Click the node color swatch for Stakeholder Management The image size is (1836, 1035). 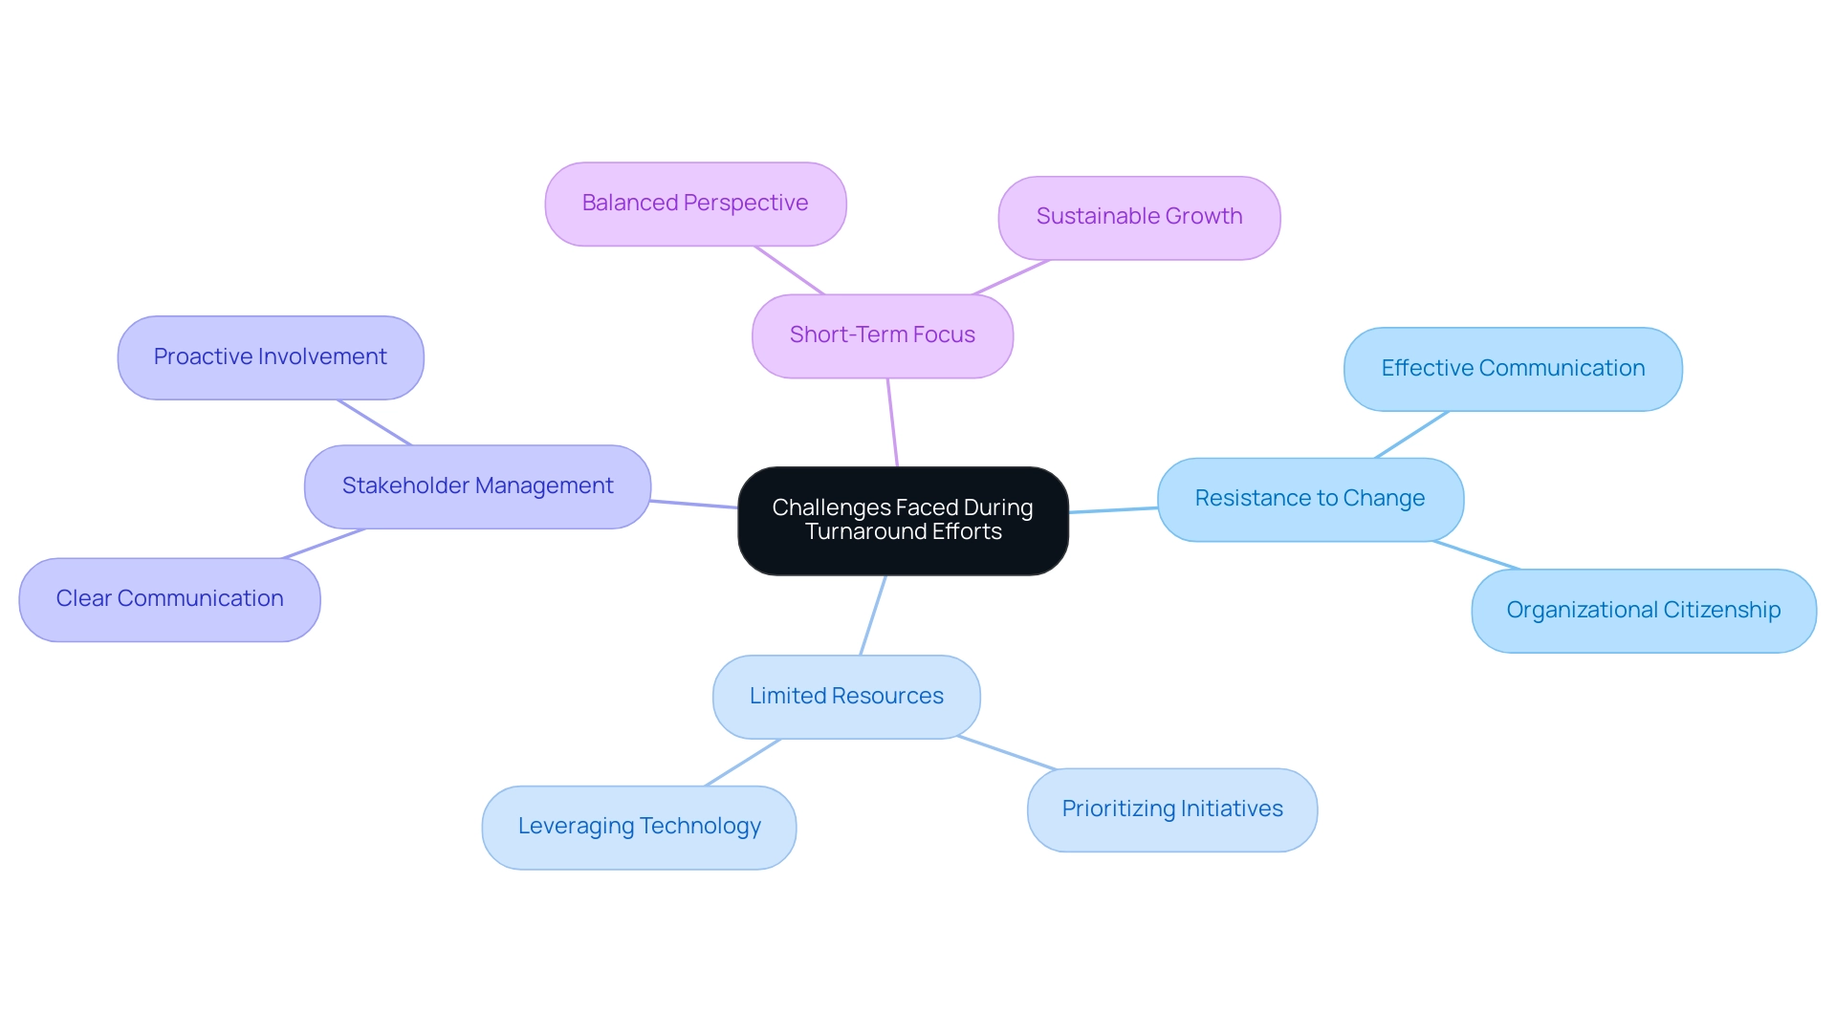click(x=476, y=490)
